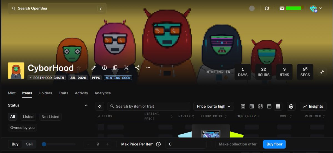Open the collection info icon
Image resolution: width=333 pixels, height=153 pixels.
[x=105, y=68]
